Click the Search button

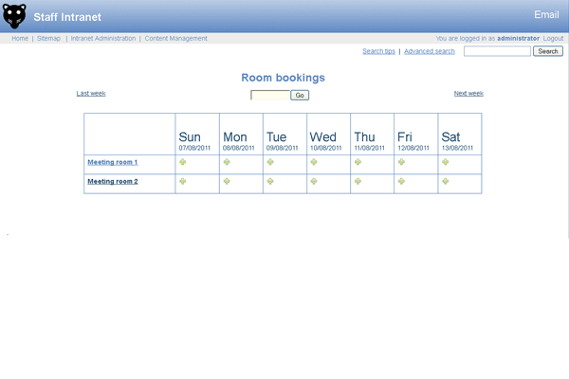coord(548,51)
